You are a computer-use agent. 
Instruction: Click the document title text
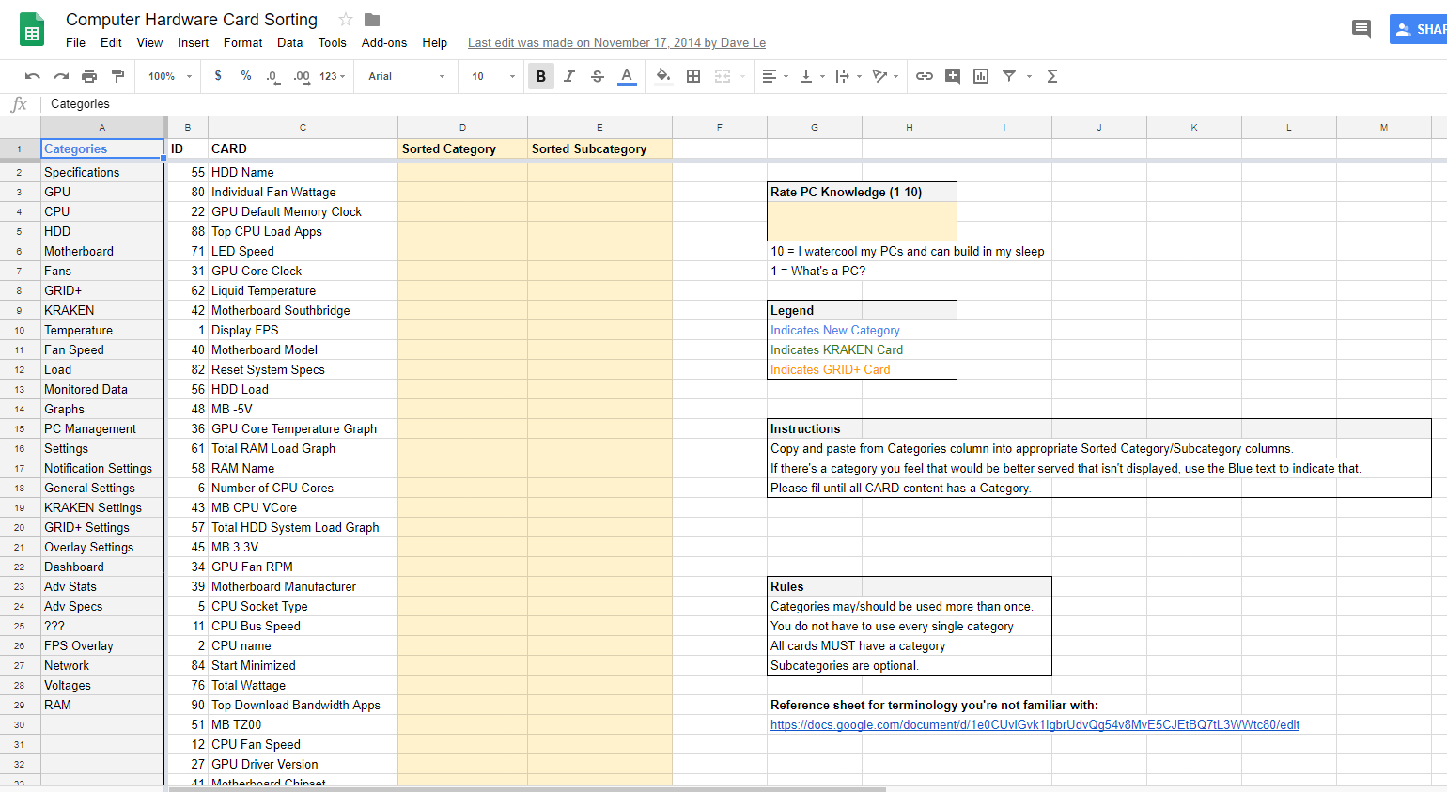coord(192,20)
